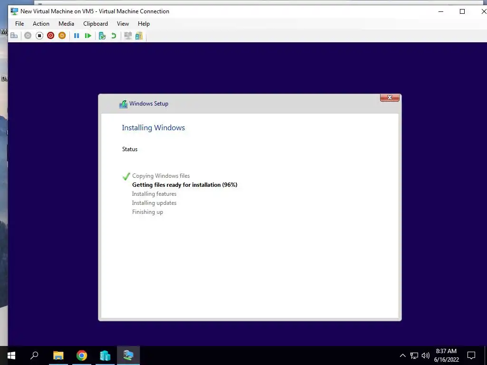Open File Explorer from taskbar

tap(58, 355)
